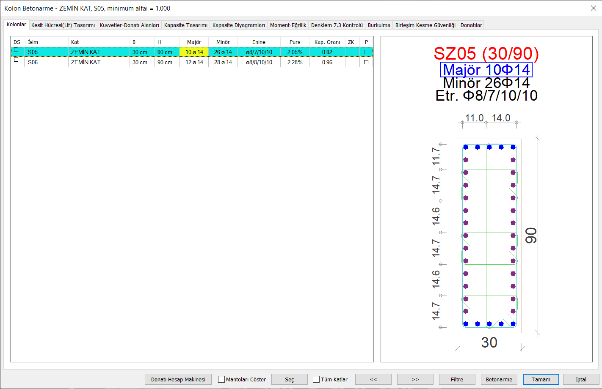The image size is (602, 389).
Task: Click the 0.96 capacity ratio cell
Action: coord(327,62)
